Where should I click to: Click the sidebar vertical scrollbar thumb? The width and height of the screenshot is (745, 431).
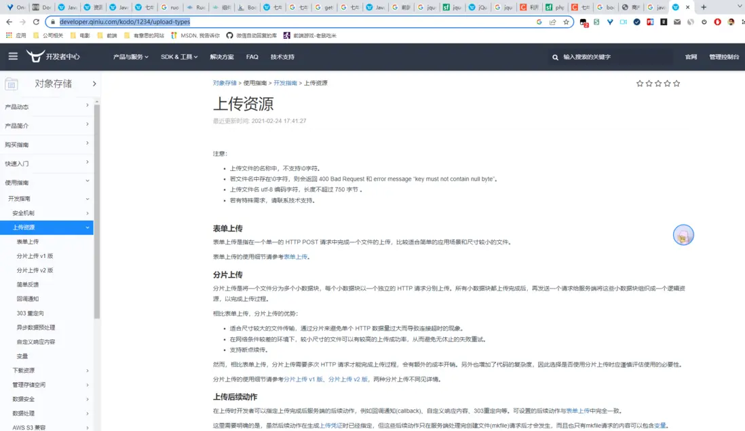[97, 212]
